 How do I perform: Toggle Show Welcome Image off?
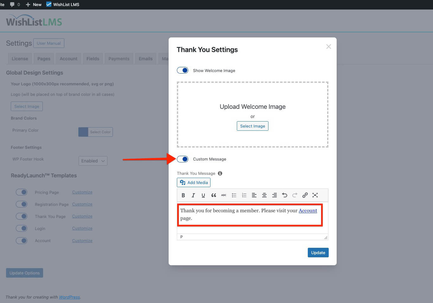pyautogui.click(x=183, y=70)
